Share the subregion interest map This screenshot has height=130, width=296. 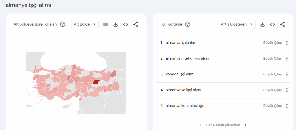click(136, 24)
